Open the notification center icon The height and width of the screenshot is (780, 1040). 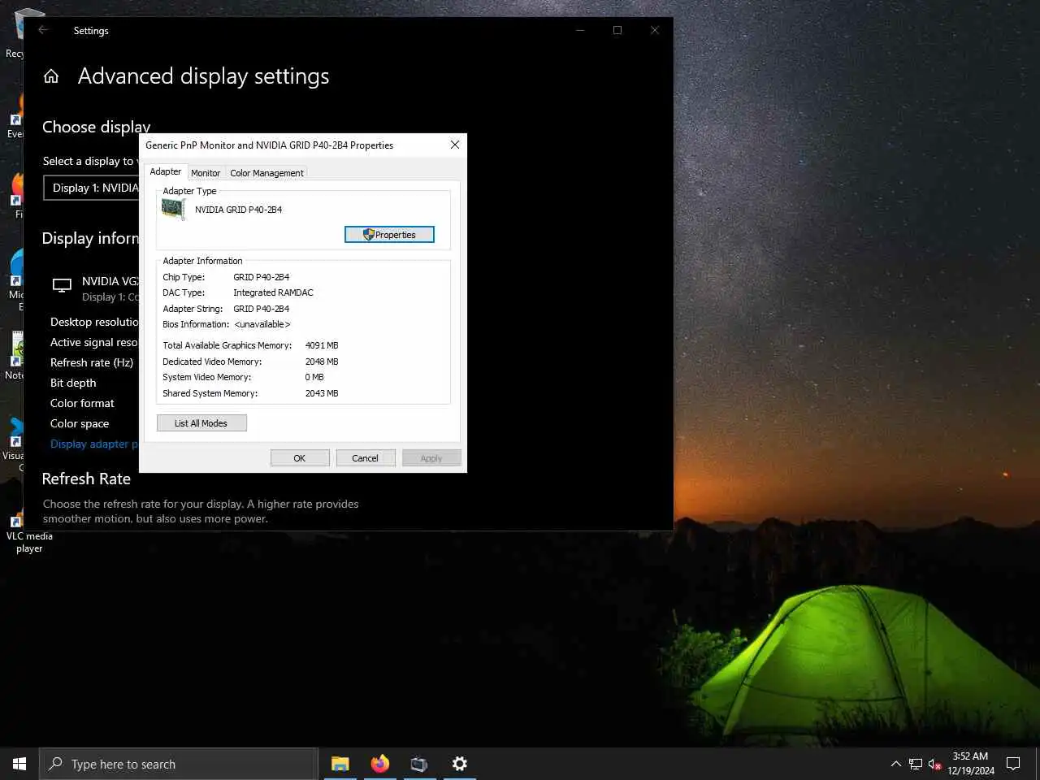click(1013, 764)
